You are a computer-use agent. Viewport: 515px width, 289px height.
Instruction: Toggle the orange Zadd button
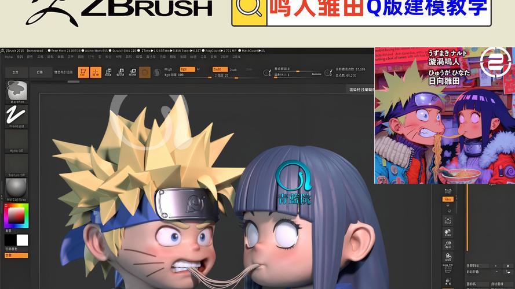coord(220,69)
